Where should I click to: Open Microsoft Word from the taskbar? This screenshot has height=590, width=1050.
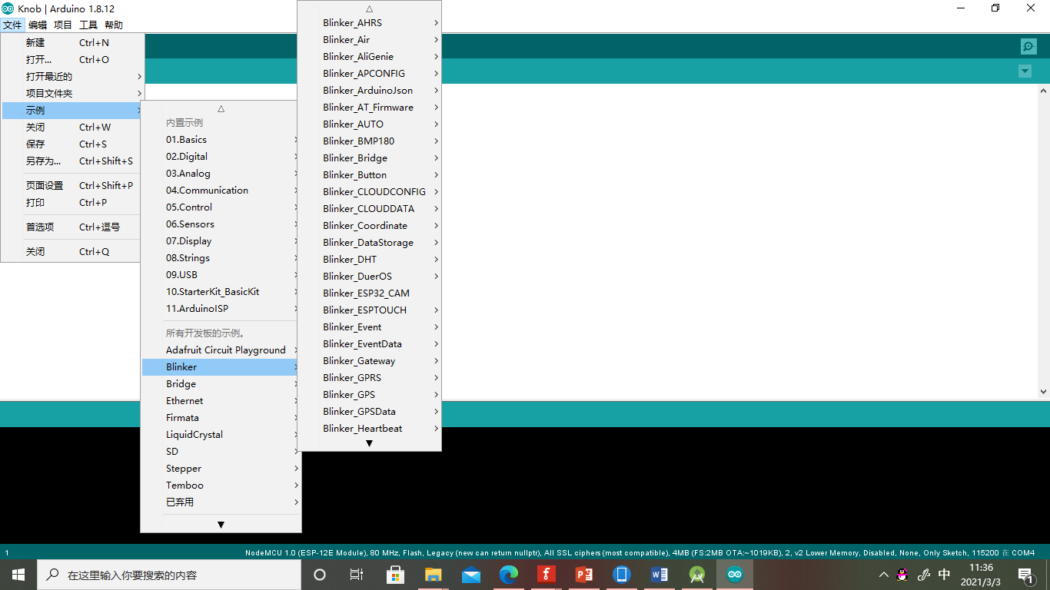click(659, 574)
